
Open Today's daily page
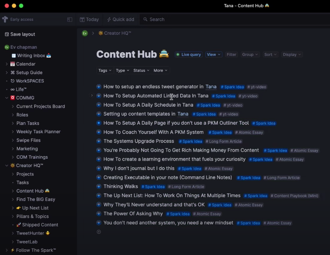pos(89,19)
